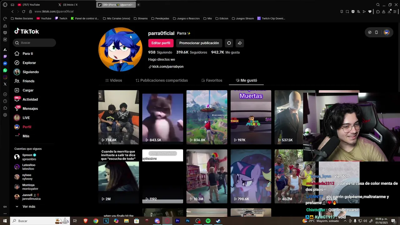The height and width of the screenshot is (225, 400).
Task: Switch to Publicaciones compartidas tab
Action: [162, 80]
